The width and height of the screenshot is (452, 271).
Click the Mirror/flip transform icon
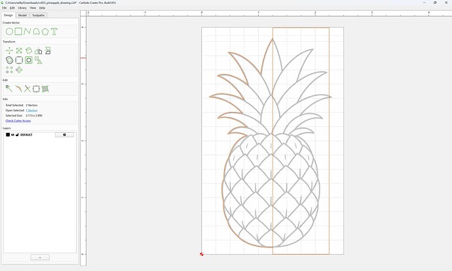(48, 50)
